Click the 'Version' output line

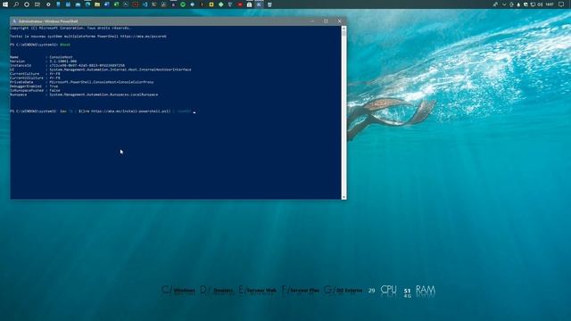pyautogui.click(x=44, y=62)
